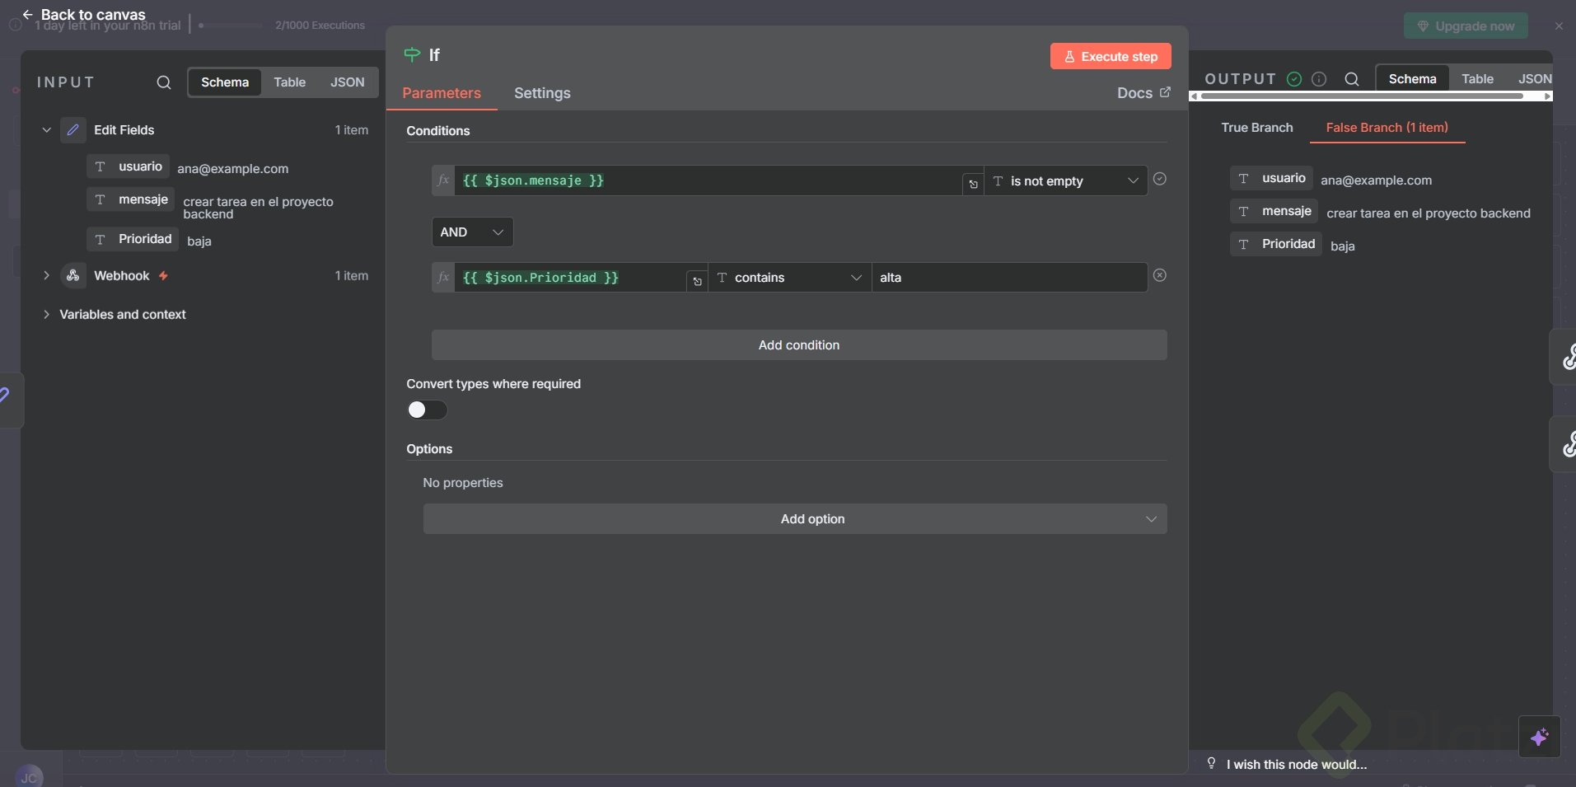Viewport: 1576px width, 787px height.
Task: Switch Input view to Table
Action: 289,82
